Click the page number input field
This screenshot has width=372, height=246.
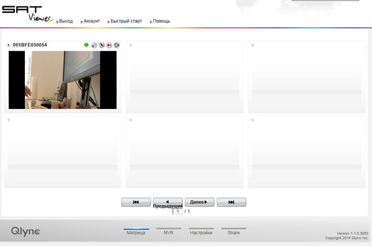pos(177,211)
